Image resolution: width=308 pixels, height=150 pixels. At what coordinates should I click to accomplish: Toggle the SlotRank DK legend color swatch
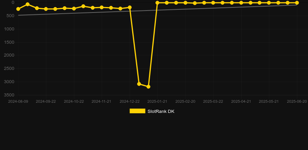click(x=137, y=111)
